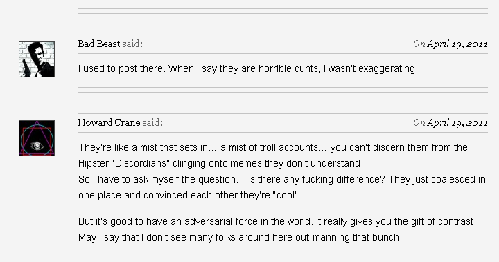Click 'said:' next to Howard Crane
Image resolution: width=499 pixels, height=262 pixels.
(x=152, y=122)
